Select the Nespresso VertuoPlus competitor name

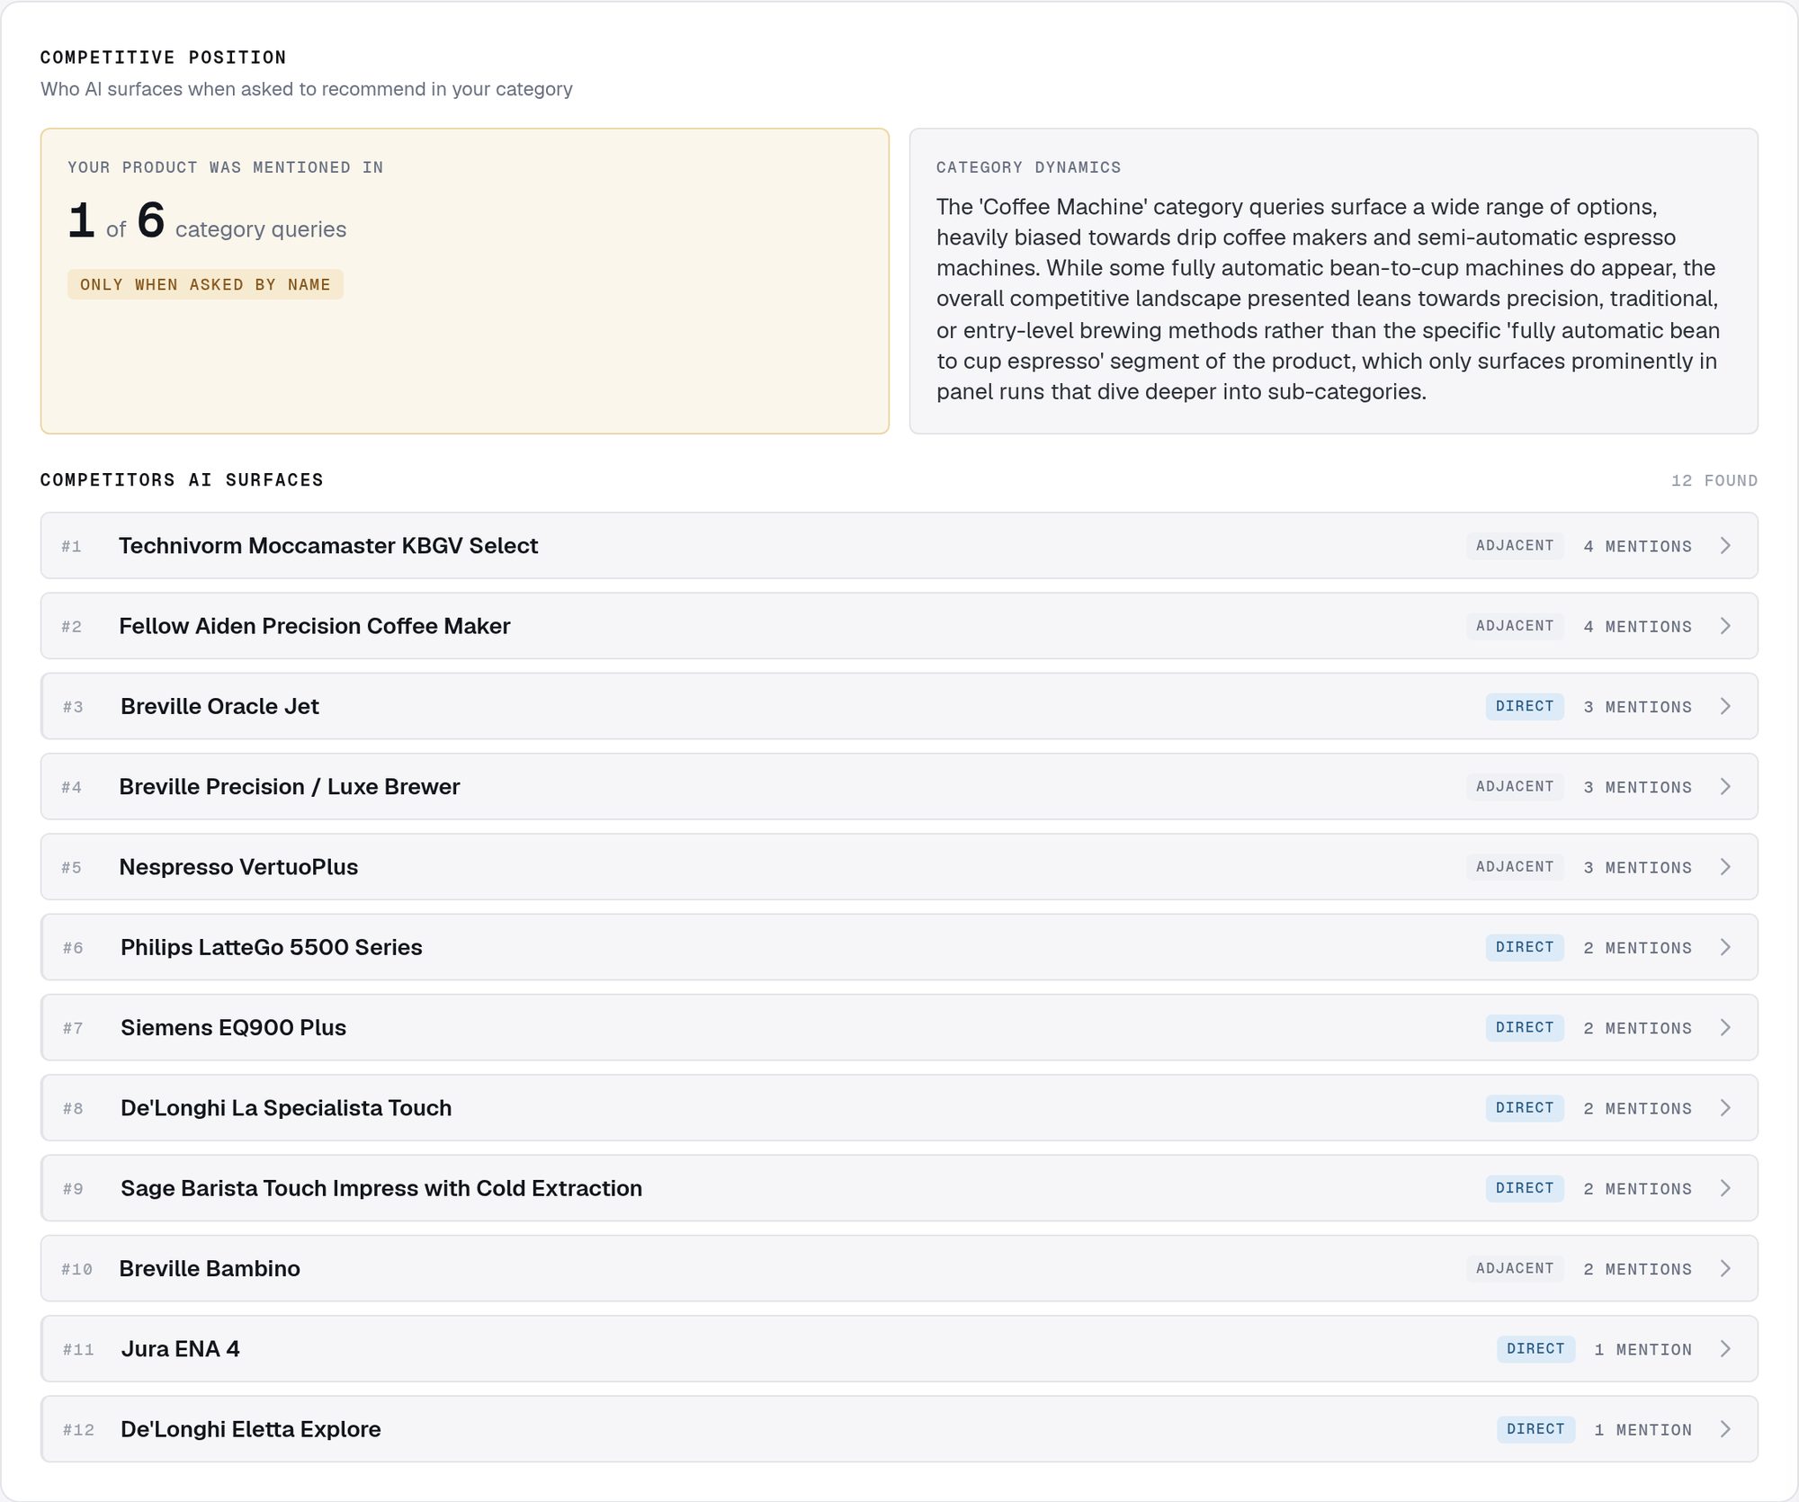(x=238, y=867)
